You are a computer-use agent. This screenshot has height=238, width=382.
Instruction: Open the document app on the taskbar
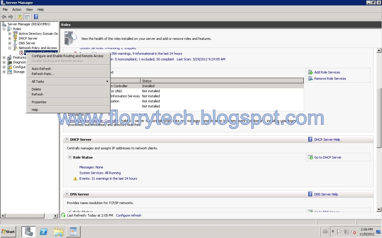[73, 232]
